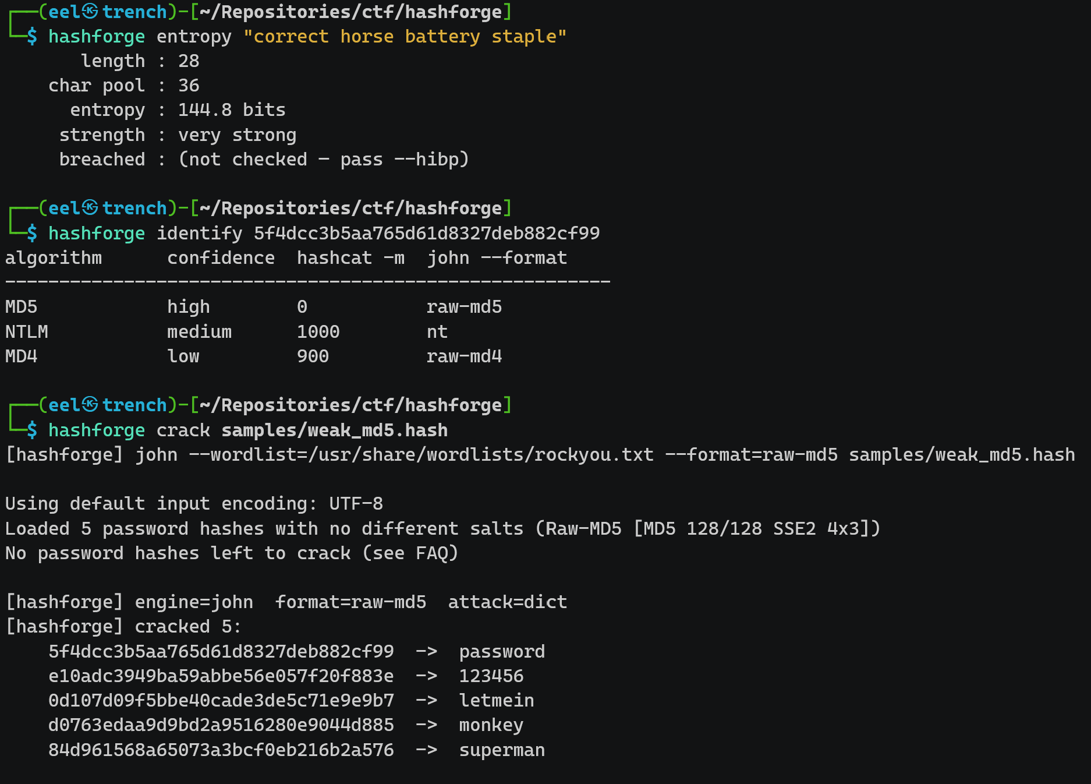
Task: Click the john --format column header
Action: [497, 258]
